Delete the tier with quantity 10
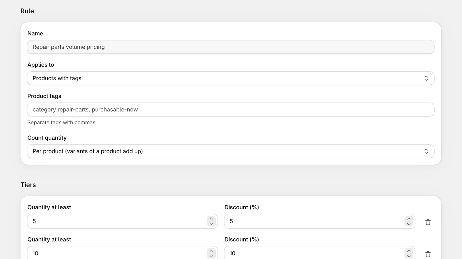 (428, 254)
